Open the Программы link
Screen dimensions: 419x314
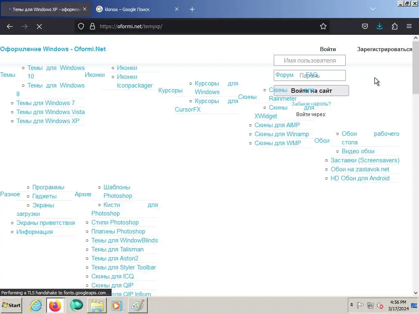(48, 187)
